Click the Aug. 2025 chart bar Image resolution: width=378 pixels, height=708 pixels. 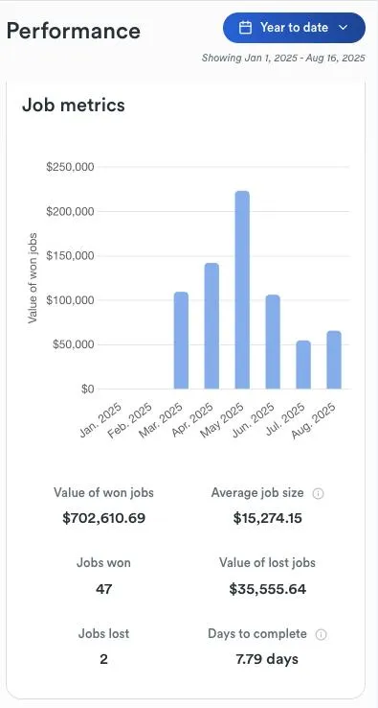(334, 360)
